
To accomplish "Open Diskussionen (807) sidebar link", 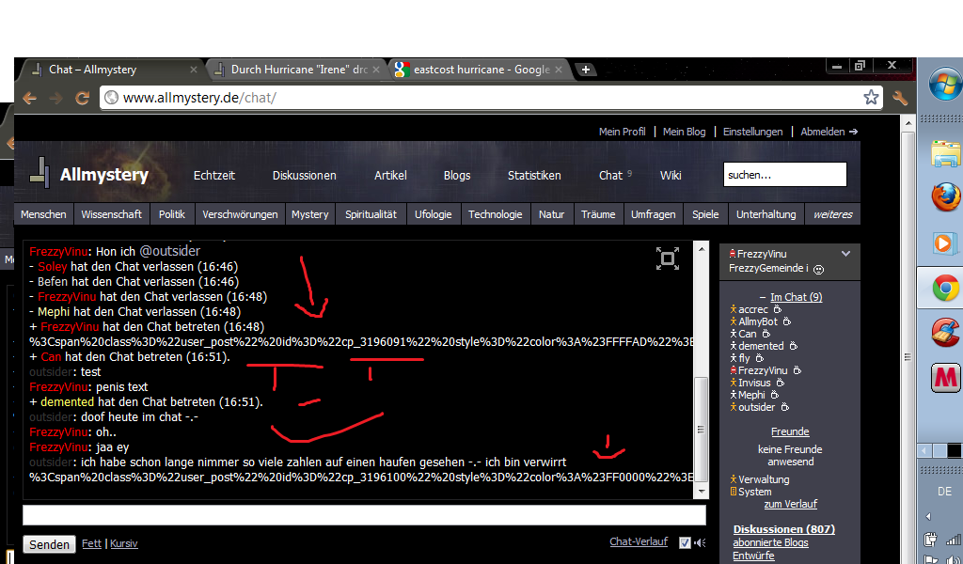I will pos(784,529).
